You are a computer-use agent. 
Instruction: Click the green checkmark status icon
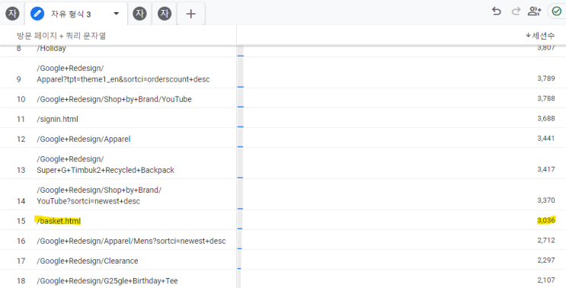tap(557, 11)
